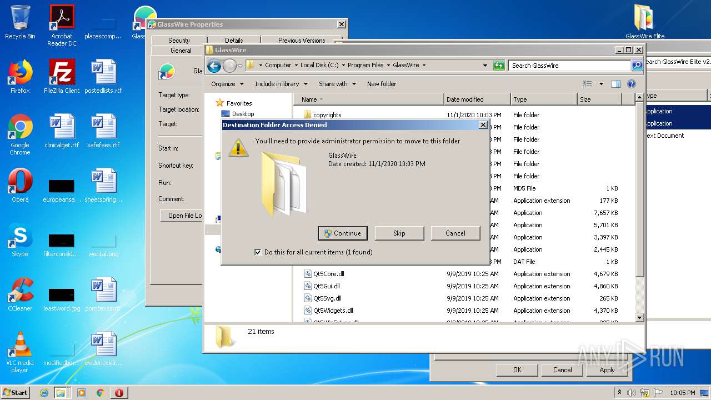Image resolution: width=711 pixels, height=400 pixels.
Task: Select copyrights folder in file list
Action: click(327, 115)
